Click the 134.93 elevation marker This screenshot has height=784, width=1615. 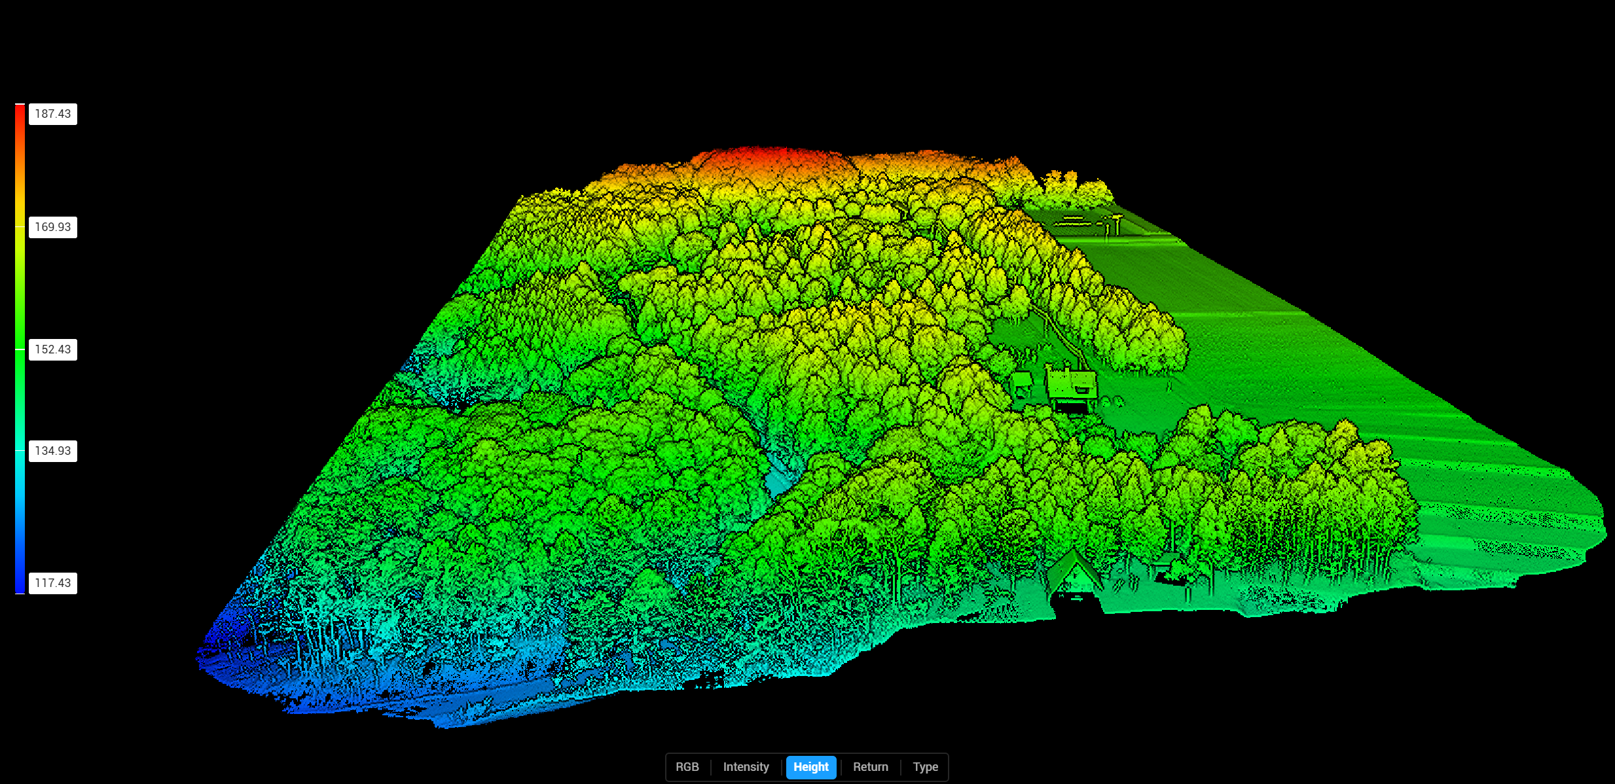coord(53,450)
